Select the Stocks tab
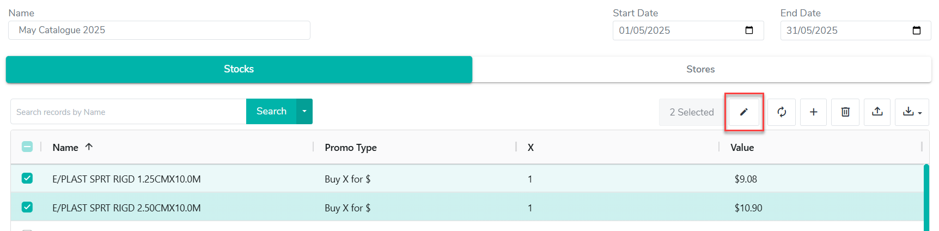The image size is (939, 231). click(239, 69)
